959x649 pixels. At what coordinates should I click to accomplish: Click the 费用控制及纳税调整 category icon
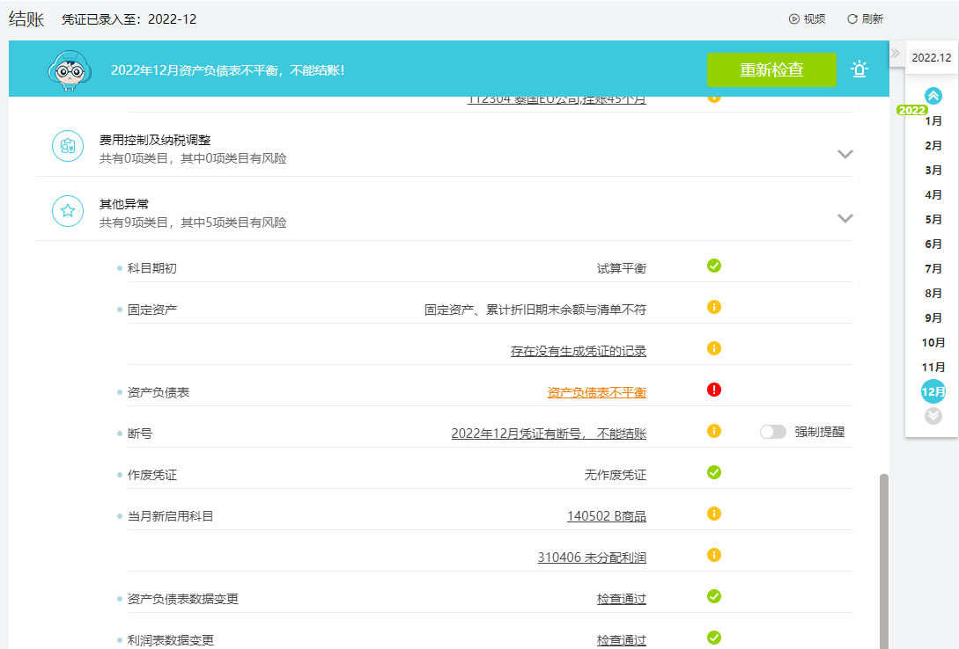click(68, 147)
